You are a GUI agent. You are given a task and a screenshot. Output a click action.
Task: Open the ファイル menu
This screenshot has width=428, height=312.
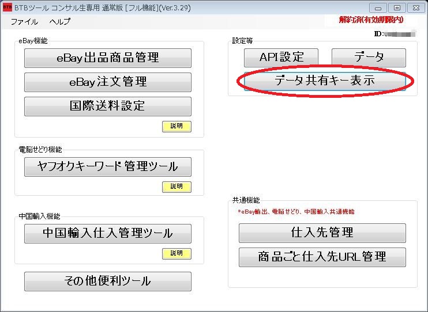[24, 22]
